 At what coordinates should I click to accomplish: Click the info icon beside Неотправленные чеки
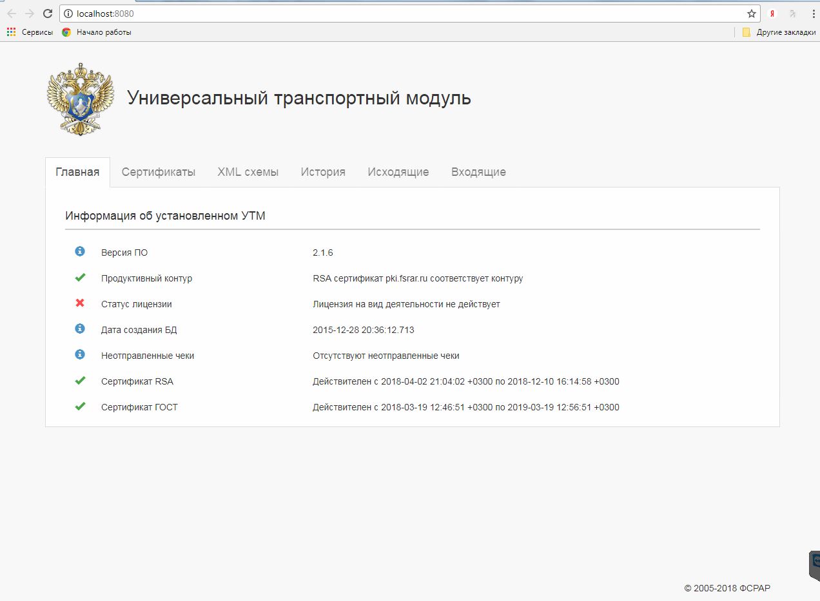pyautogui.click(x=80, y=354)
